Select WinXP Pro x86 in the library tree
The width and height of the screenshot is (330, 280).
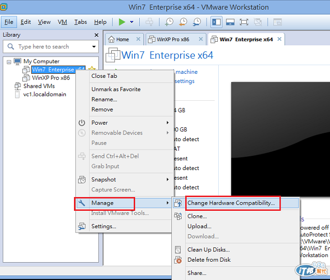[x=51, y=78]
